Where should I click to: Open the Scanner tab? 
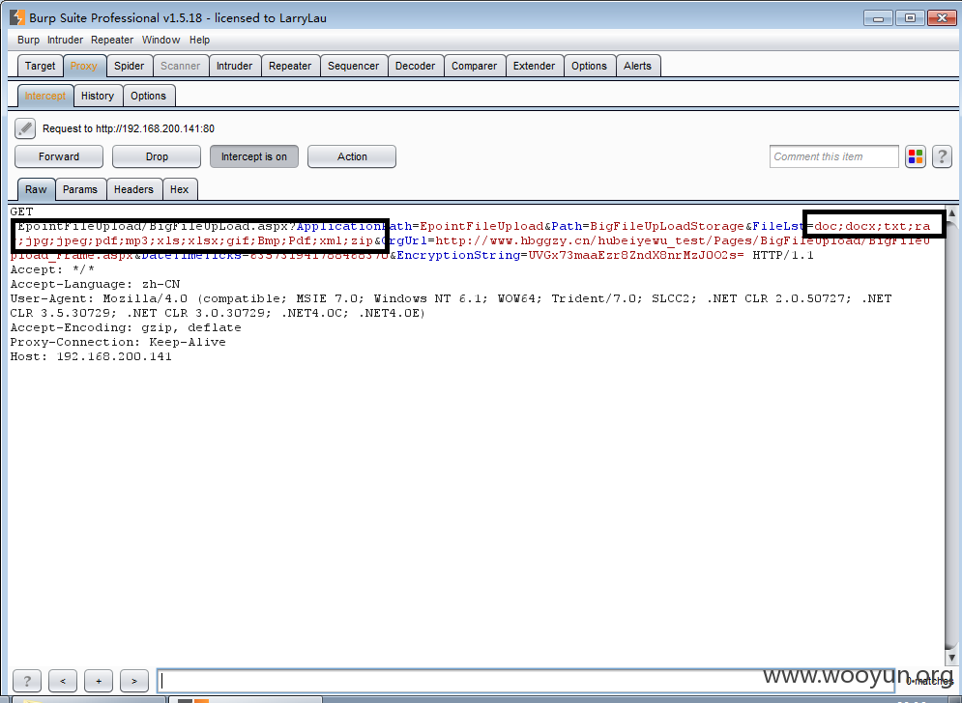[181, 66]
